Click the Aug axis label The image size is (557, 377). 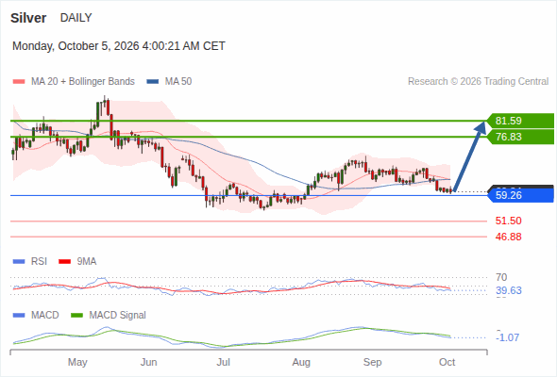pyautogui.click(x=301, y=363)
